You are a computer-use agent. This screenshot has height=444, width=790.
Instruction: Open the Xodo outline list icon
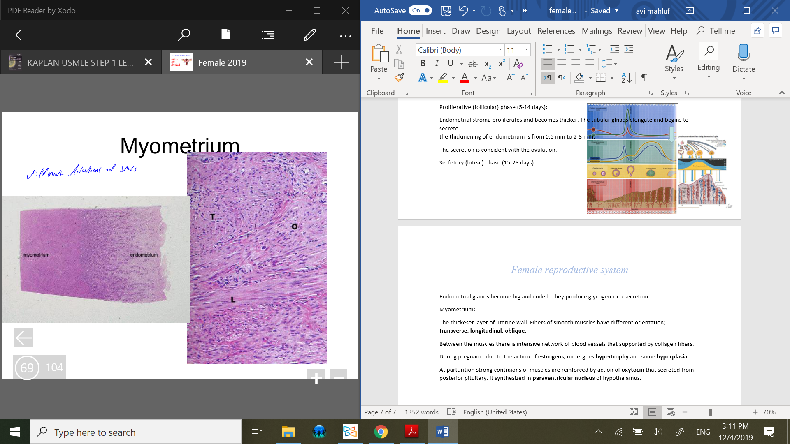click(267, 35)
